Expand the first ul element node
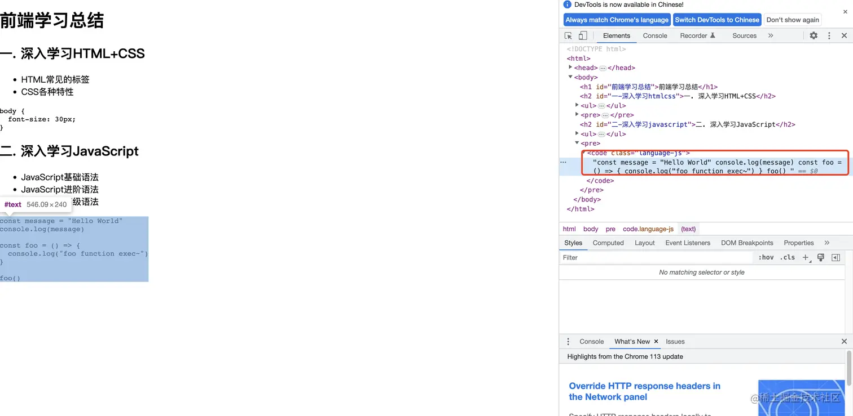Screen dimensions: 853x416 point(577,105)
